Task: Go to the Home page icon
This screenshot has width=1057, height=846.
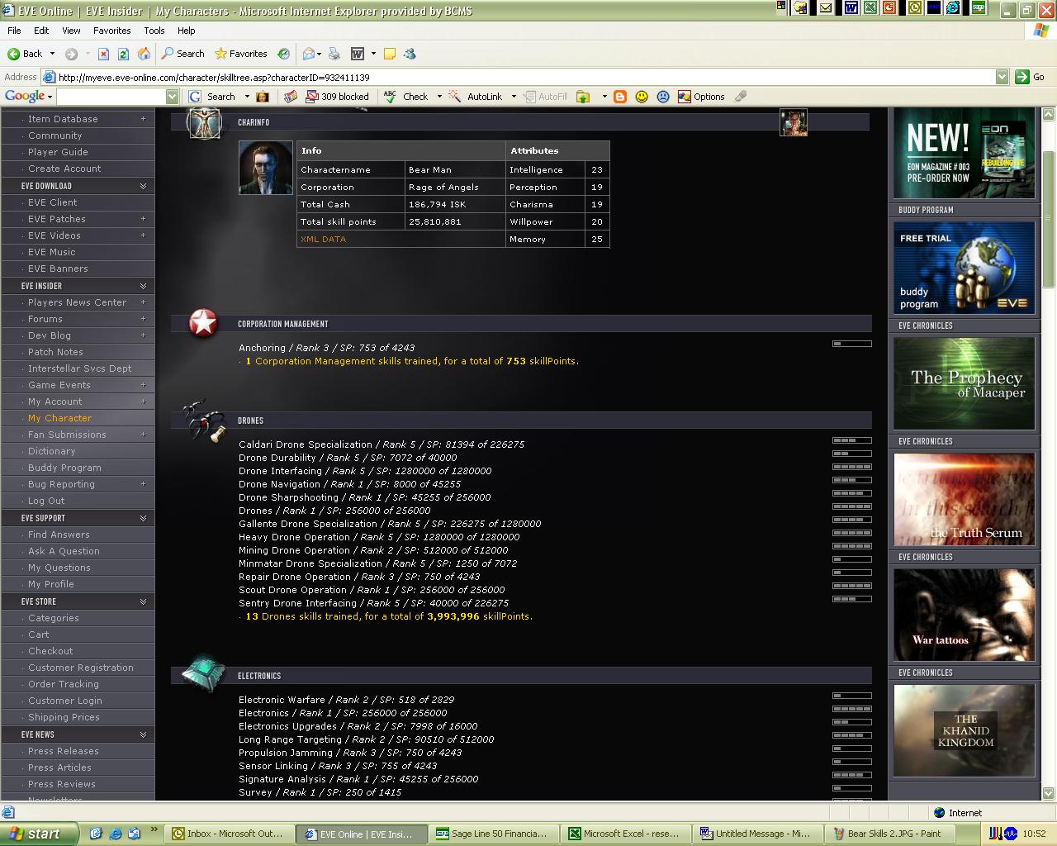Action: [144, 54]
